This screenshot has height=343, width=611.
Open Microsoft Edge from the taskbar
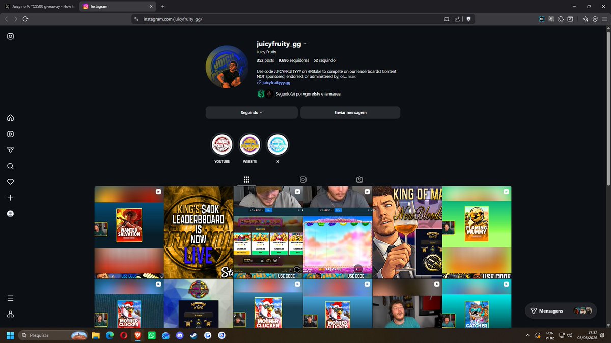click(109, 336)
